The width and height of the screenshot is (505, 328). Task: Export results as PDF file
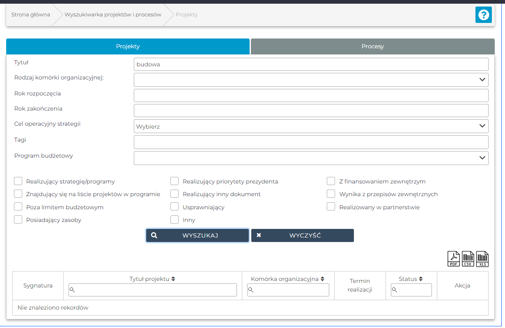pos(453,259)
